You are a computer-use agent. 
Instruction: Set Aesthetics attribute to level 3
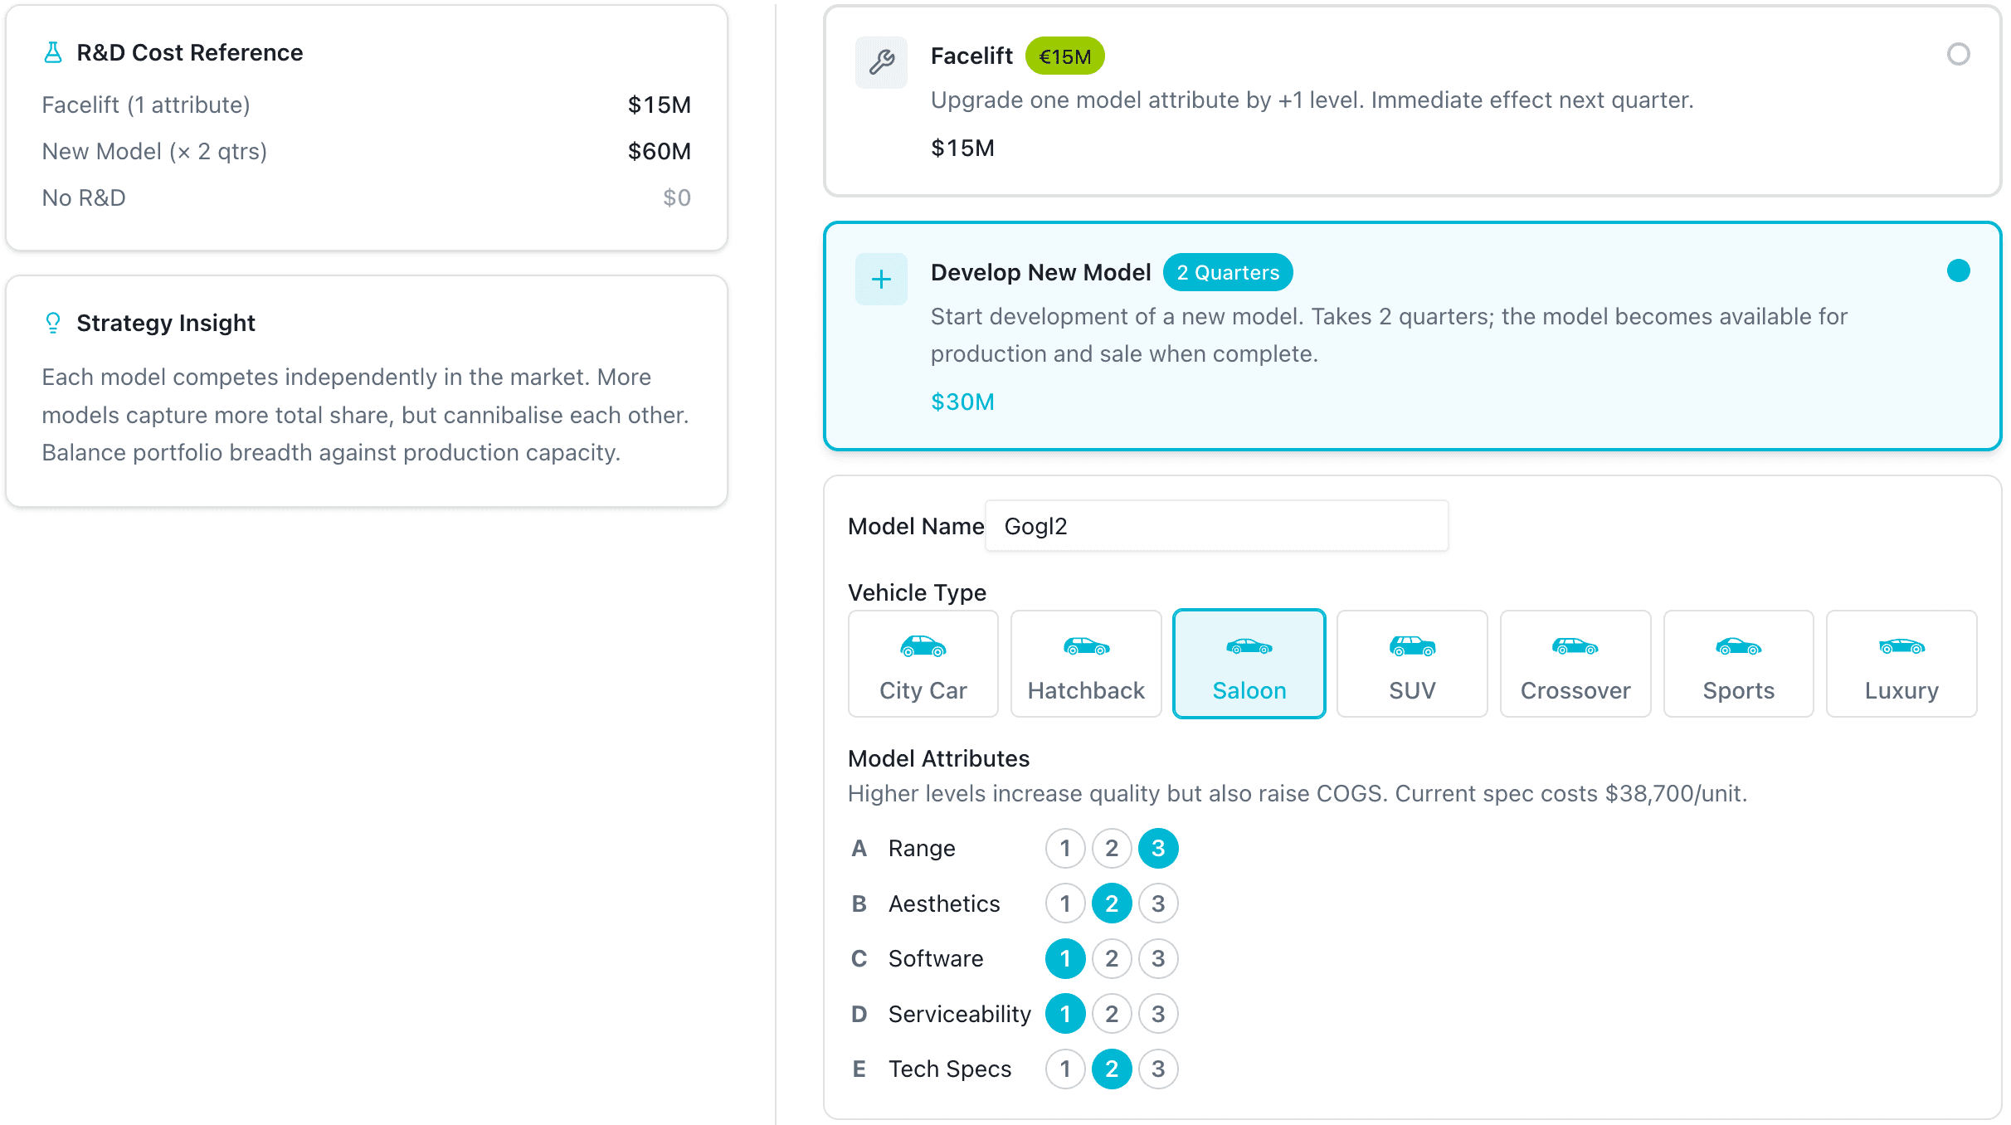tap(1158, 903)
